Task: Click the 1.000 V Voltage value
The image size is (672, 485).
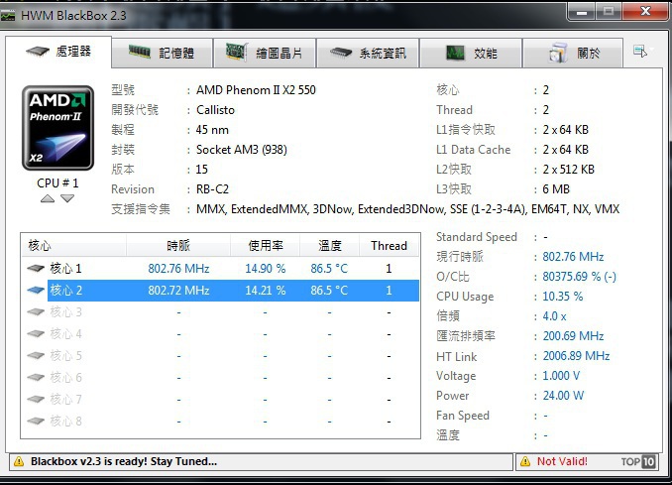Action: pyautogui.click(x=561, y=376)
